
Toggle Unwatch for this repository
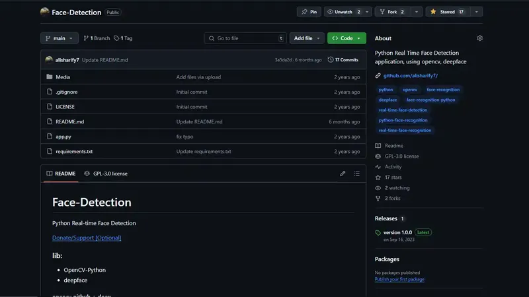point(343,12)
